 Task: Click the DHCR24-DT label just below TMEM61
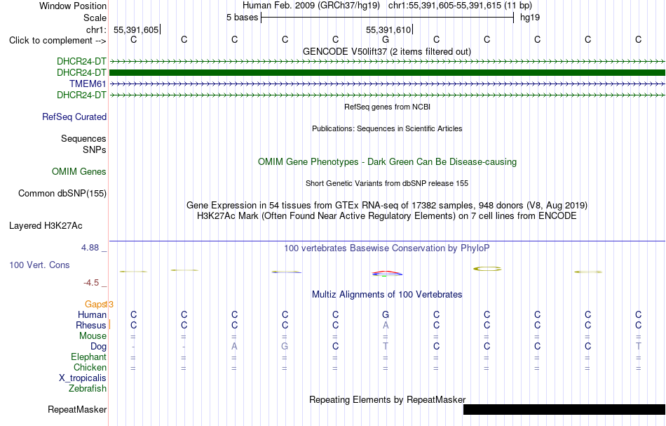coord(81,95)
